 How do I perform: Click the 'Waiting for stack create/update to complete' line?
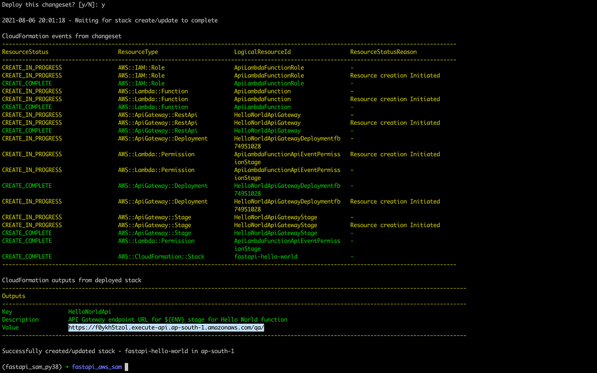tap(146, 21)
